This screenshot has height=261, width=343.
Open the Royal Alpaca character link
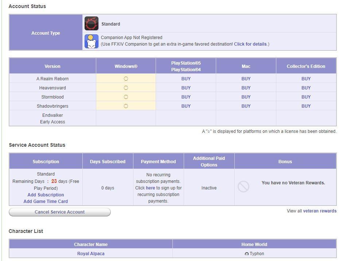[x=91, y=254]
